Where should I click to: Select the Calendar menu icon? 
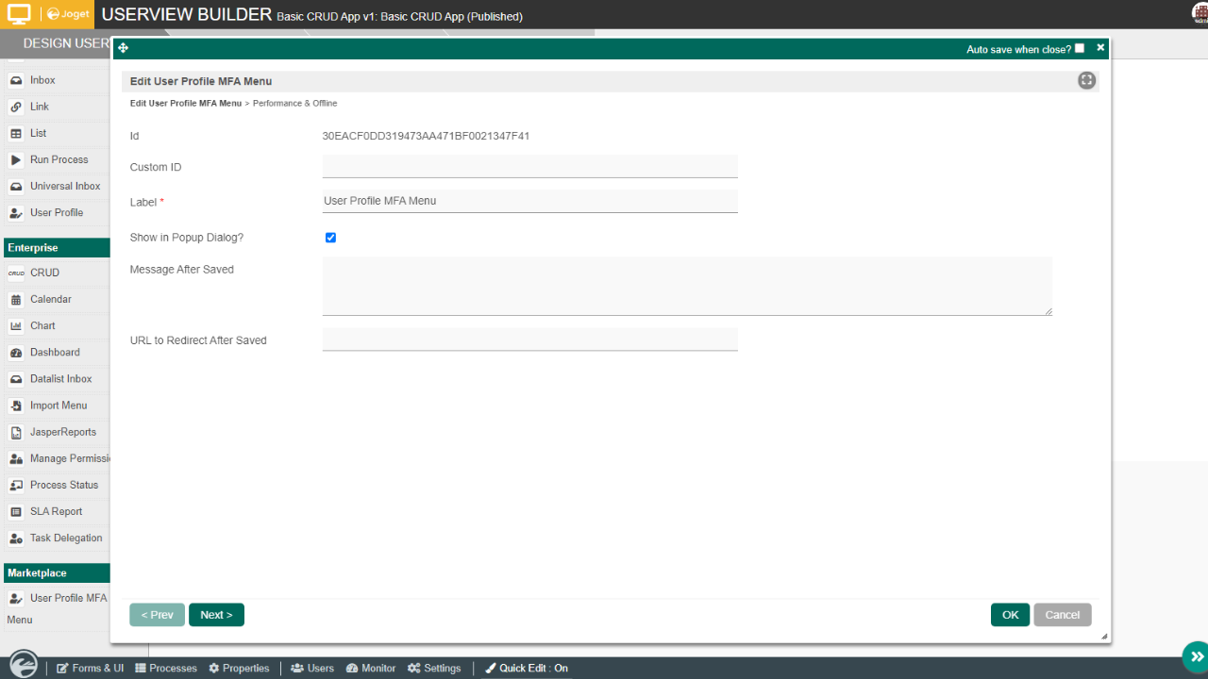[16, 300]
